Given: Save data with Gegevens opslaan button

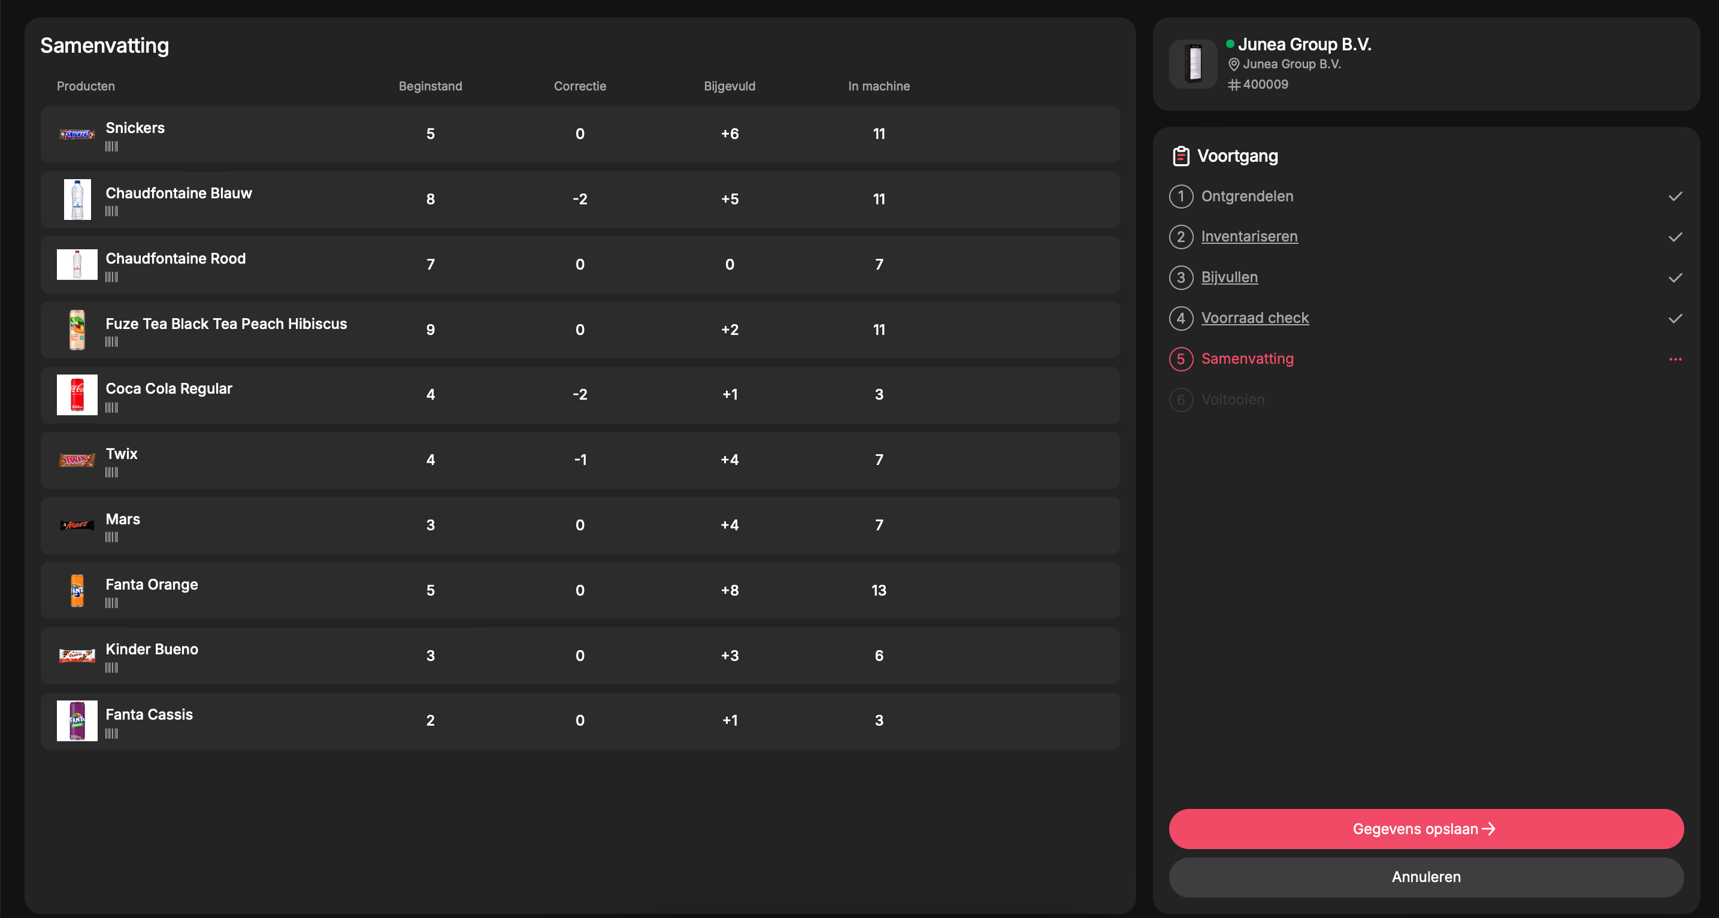Looking at the screenshot, I should [x=1426, y=829].
